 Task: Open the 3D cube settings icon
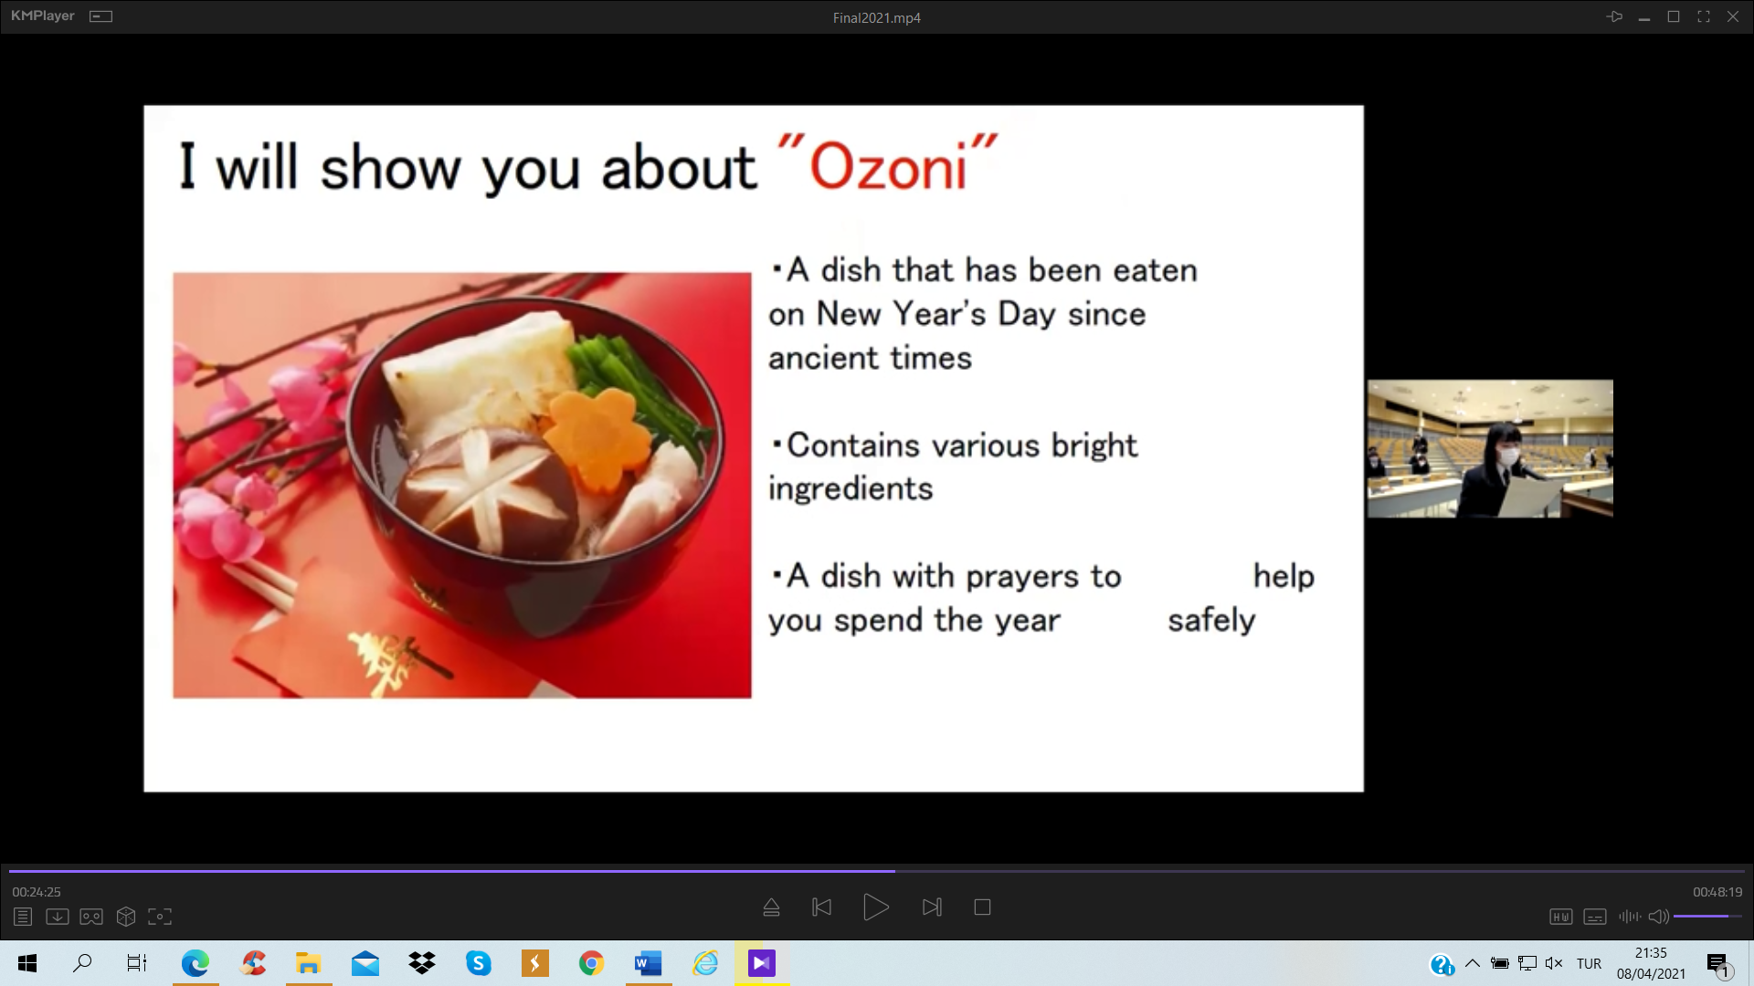click(126, 917)
